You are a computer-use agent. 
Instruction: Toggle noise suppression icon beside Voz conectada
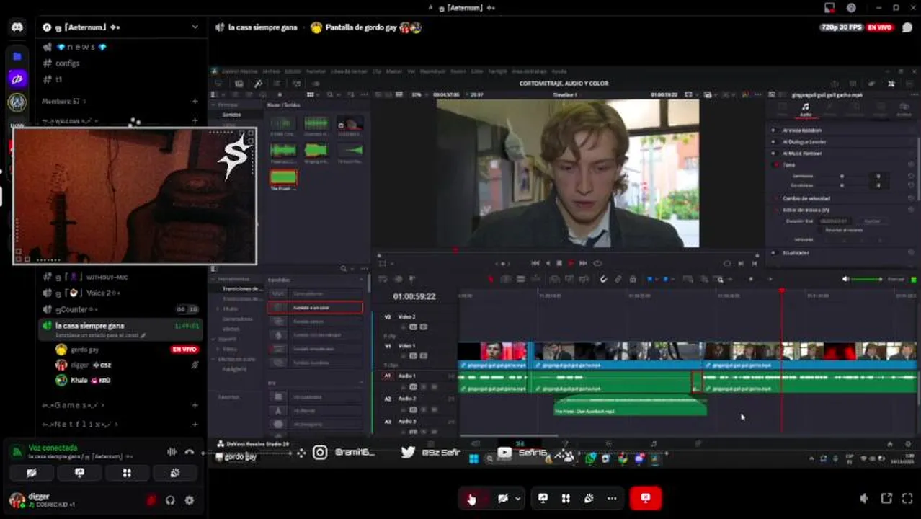tap(172, 452)
